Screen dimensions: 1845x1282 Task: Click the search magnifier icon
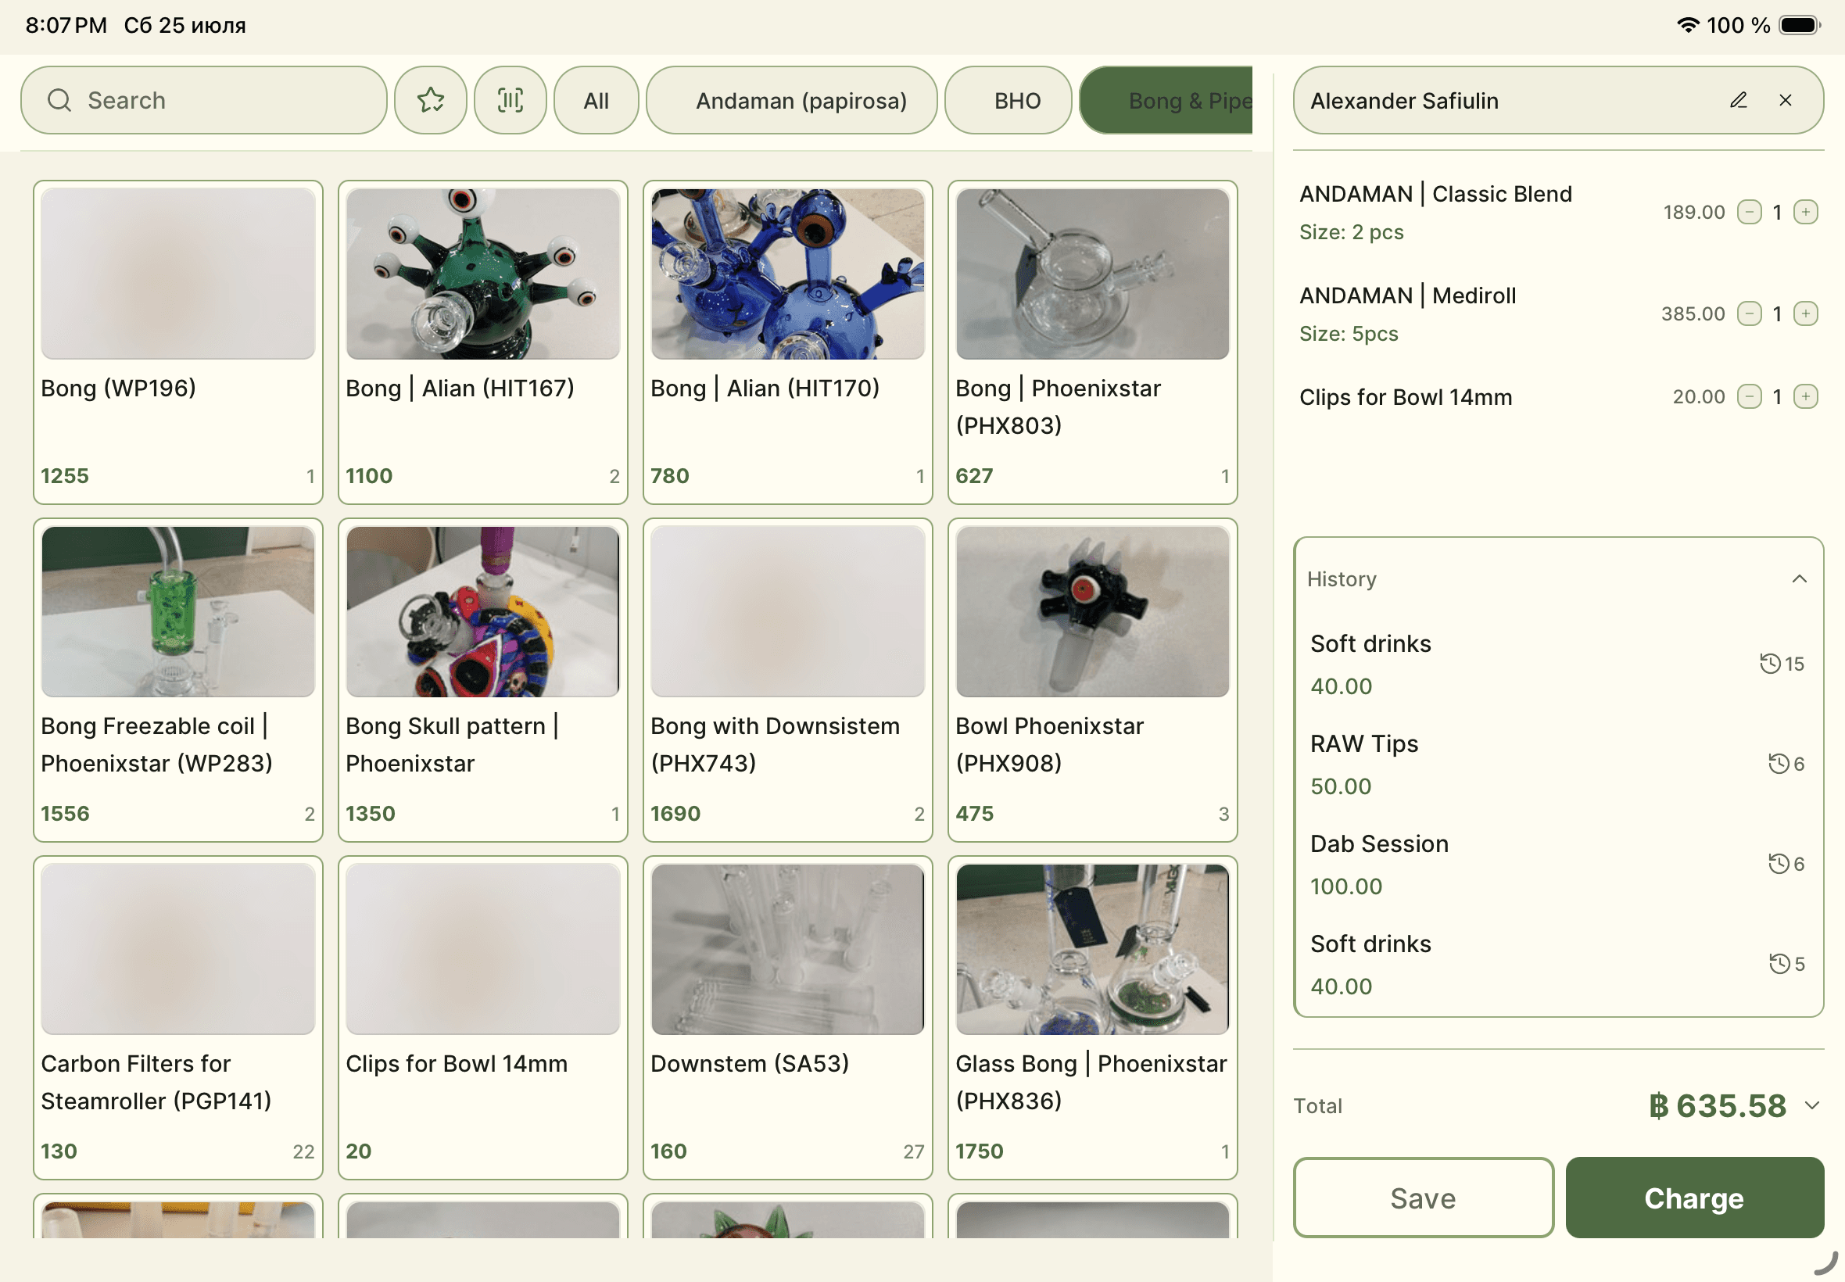coord(59,100)
